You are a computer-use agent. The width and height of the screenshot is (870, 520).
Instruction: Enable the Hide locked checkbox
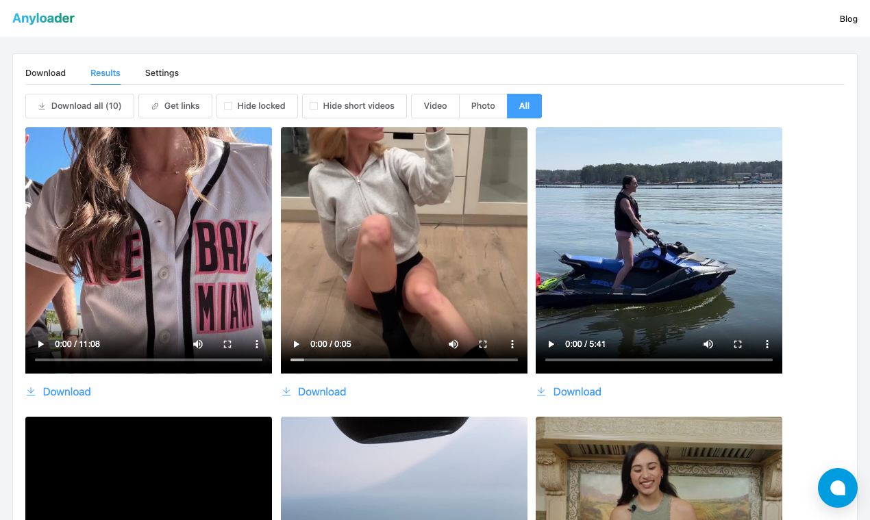click(228, 106)
